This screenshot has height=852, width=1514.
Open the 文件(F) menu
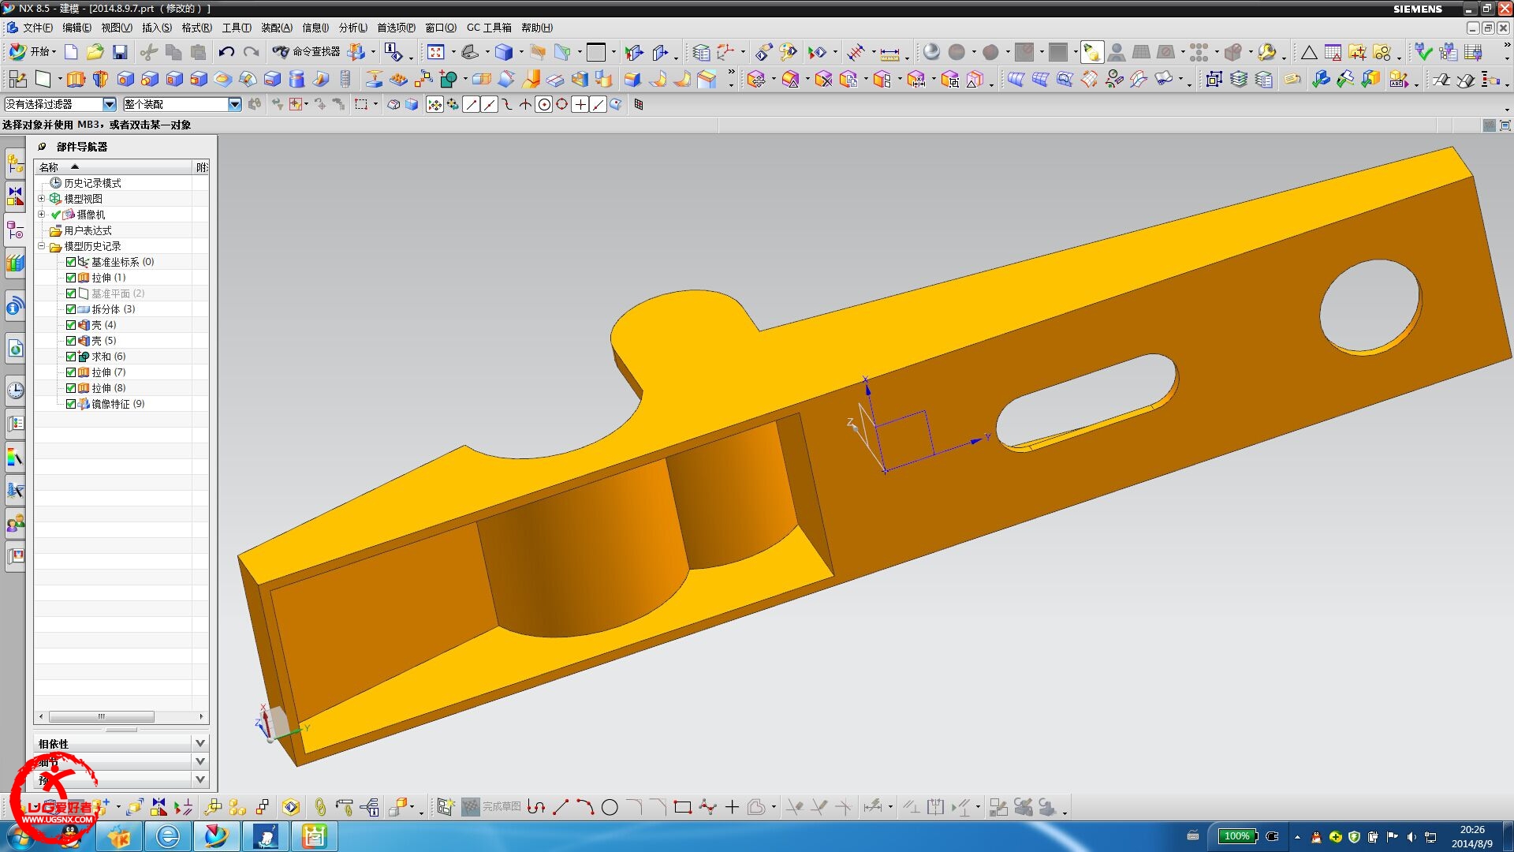click(x=37, y=28)
